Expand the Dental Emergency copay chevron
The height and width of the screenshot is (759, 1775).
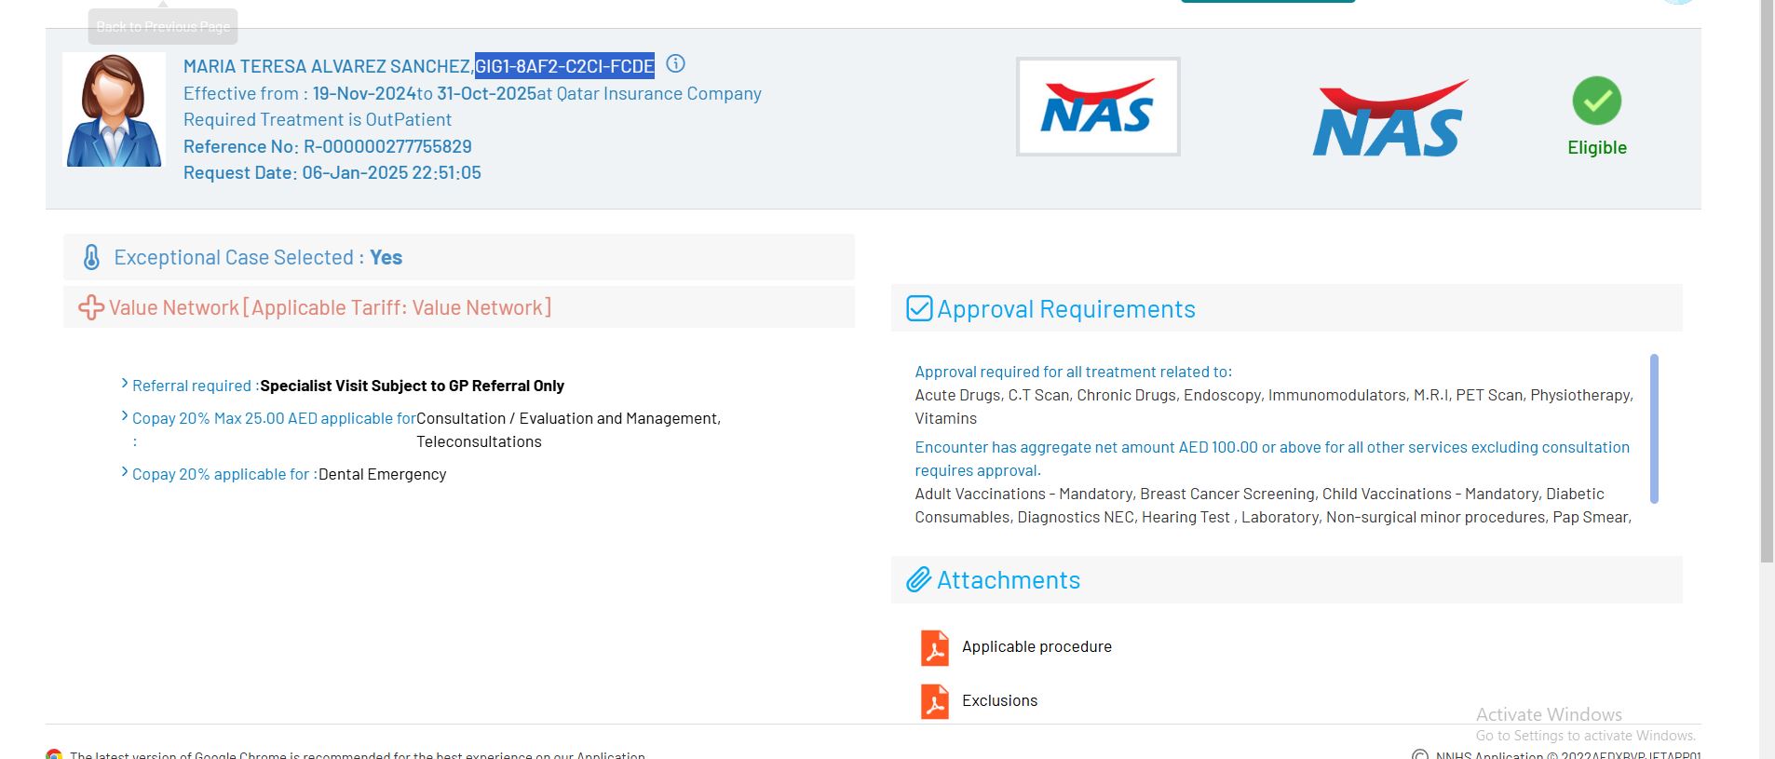tap(125, 471)
